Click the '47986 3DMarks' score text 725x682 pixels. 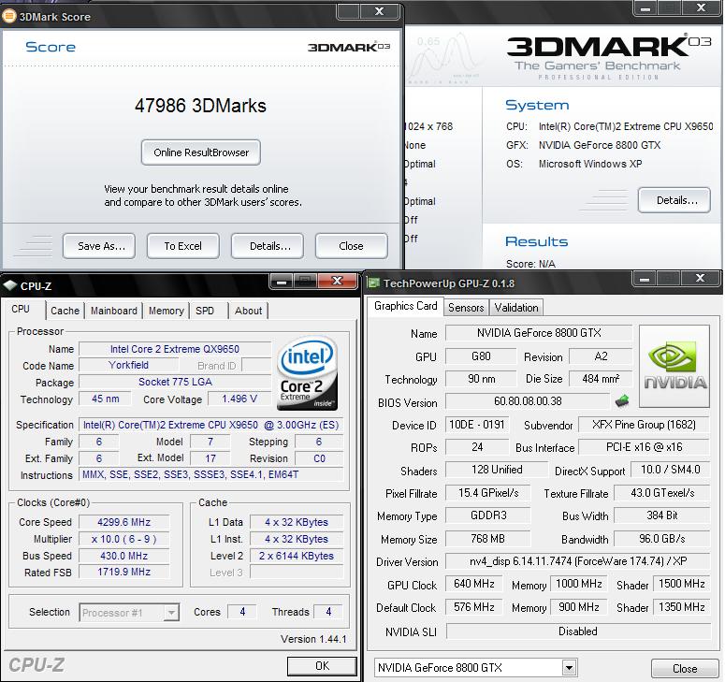click(200, 106)
